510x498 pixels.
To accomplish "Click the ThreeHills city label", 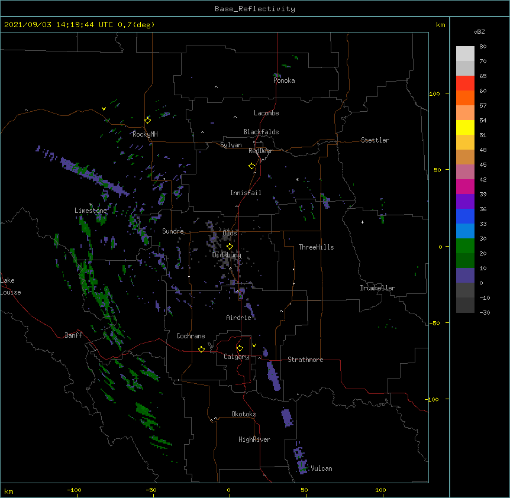I will point(316,247).
